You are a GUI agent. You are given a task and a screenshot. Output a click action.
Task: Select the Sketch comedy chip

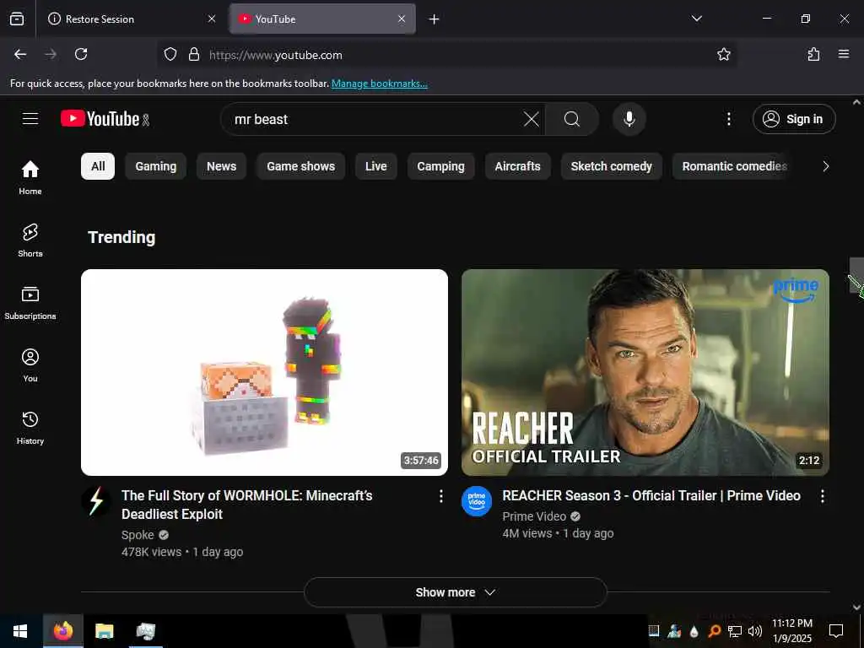[611, 166]
